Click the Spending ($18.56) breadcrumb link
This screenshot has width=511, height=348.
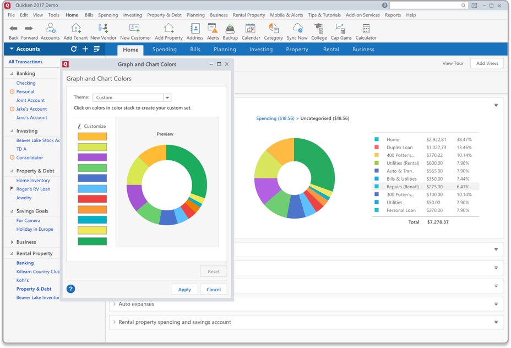(275, 118)
